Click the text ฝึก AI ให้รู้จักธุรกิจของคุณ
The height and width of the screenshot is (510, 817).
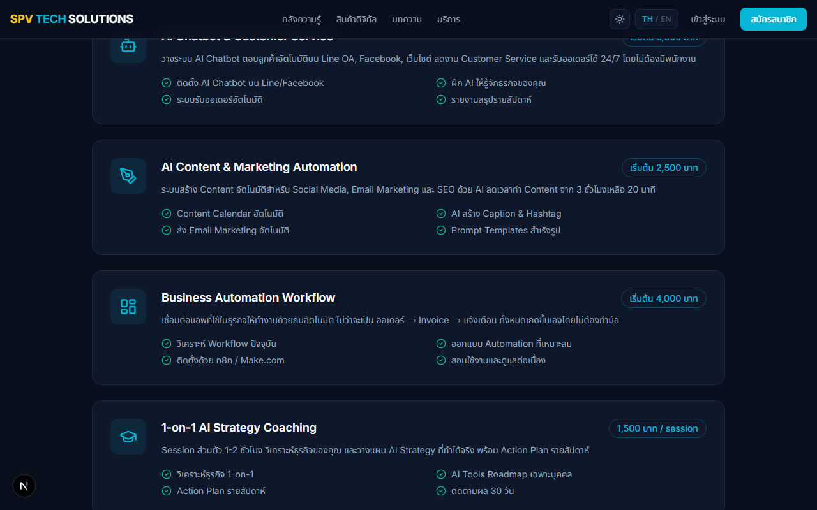point(498,83)
